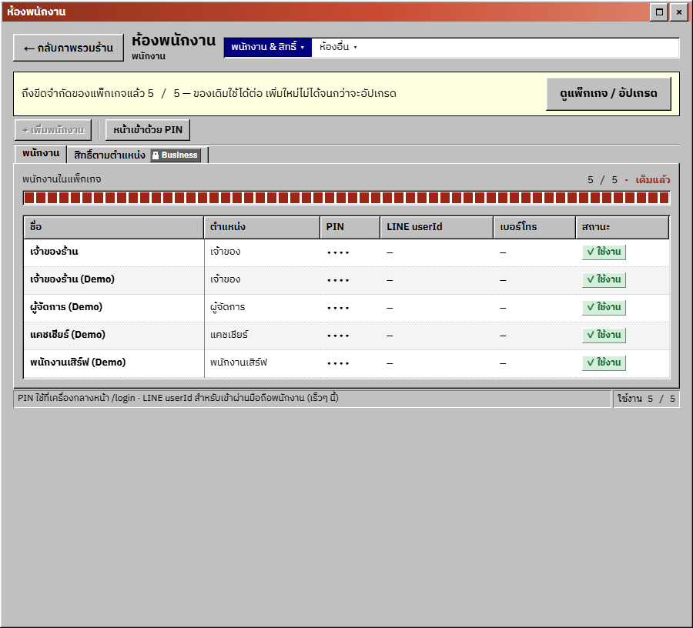This screenshot has width=693, height=628.
Task: Click the เพิ่มพนักงาน button
Action: coord(53,130)
